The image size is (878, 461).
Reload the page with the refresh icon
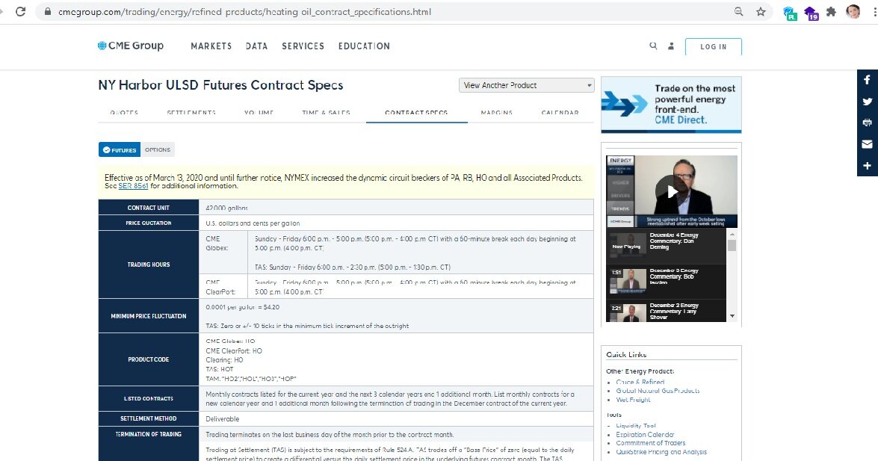point(21,11)
